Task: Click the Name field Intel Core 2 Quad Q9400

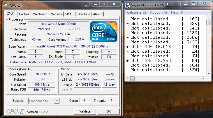Action: click(x=59, y=24)
